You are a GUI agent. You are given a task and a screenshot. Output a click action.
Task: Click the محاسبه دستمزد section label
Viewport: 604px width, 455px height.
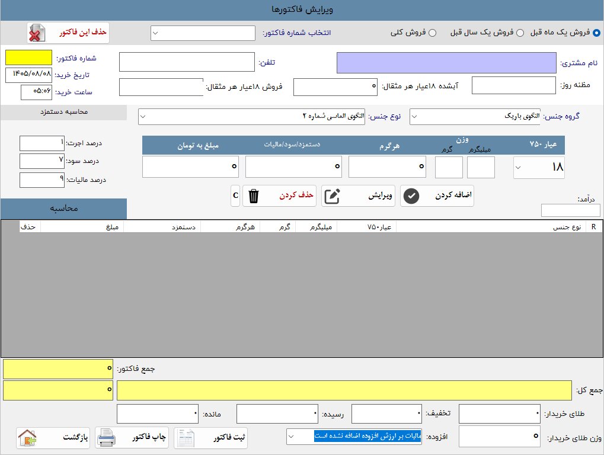click(63, 112)
